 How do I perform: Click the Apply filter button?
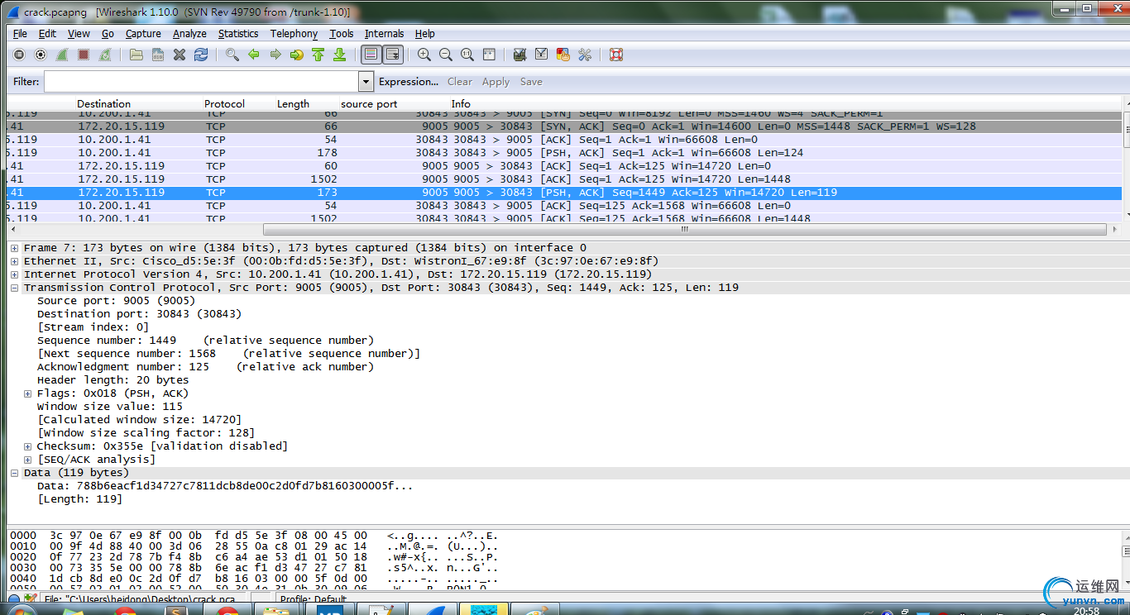tap(496, 81)
